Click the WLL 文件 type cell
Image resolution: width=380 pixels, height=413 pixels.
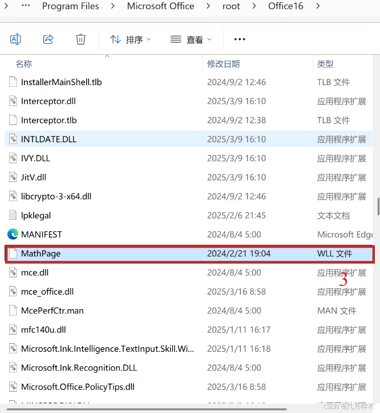click(335, 253)
